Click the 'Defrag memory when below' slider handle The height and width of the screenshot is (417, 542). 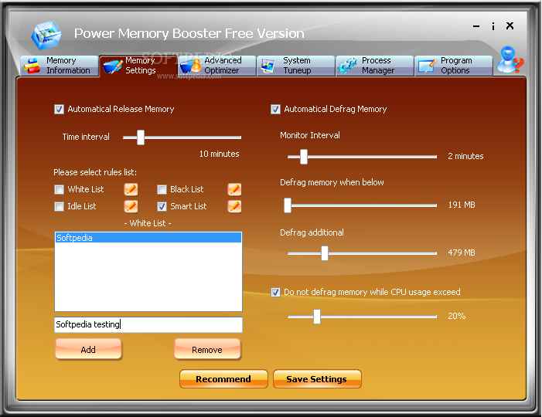(288, 205)
